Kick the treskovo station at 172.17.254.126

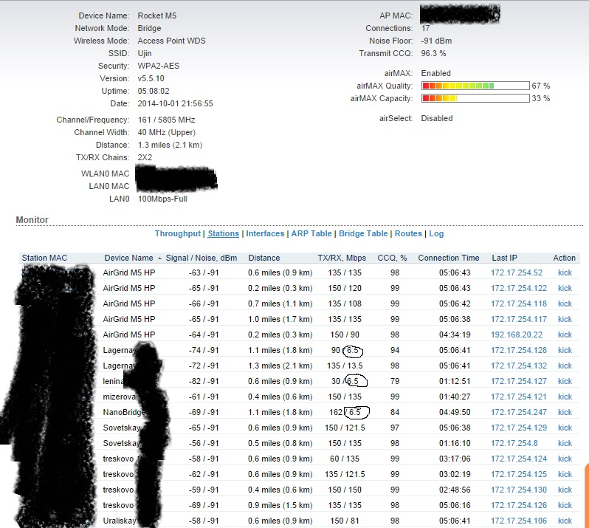tap(565, 505)
